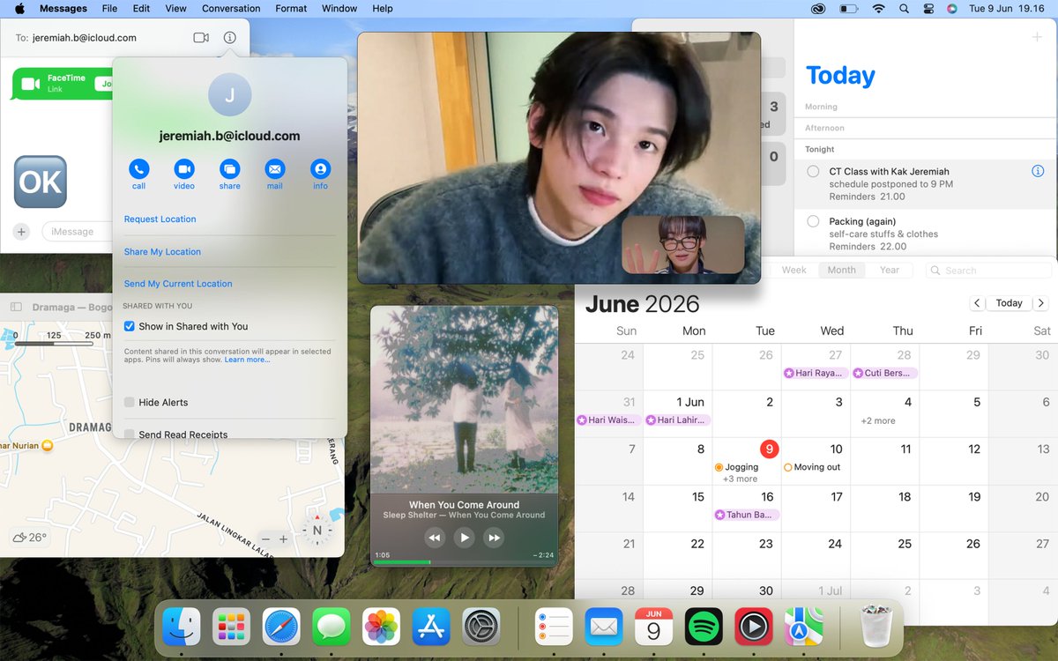Viewport: 1058px width, 661px height.
Task: Switch Calendar to Year view
Action: [890, 270]
